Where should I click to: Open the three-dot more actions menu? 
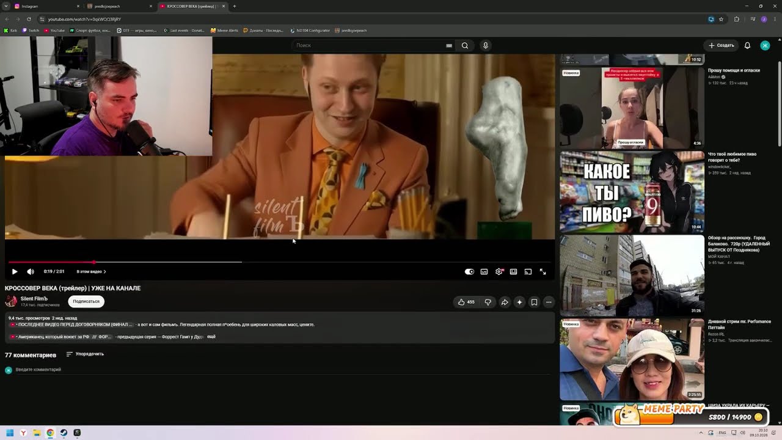(x=549, y=302)
